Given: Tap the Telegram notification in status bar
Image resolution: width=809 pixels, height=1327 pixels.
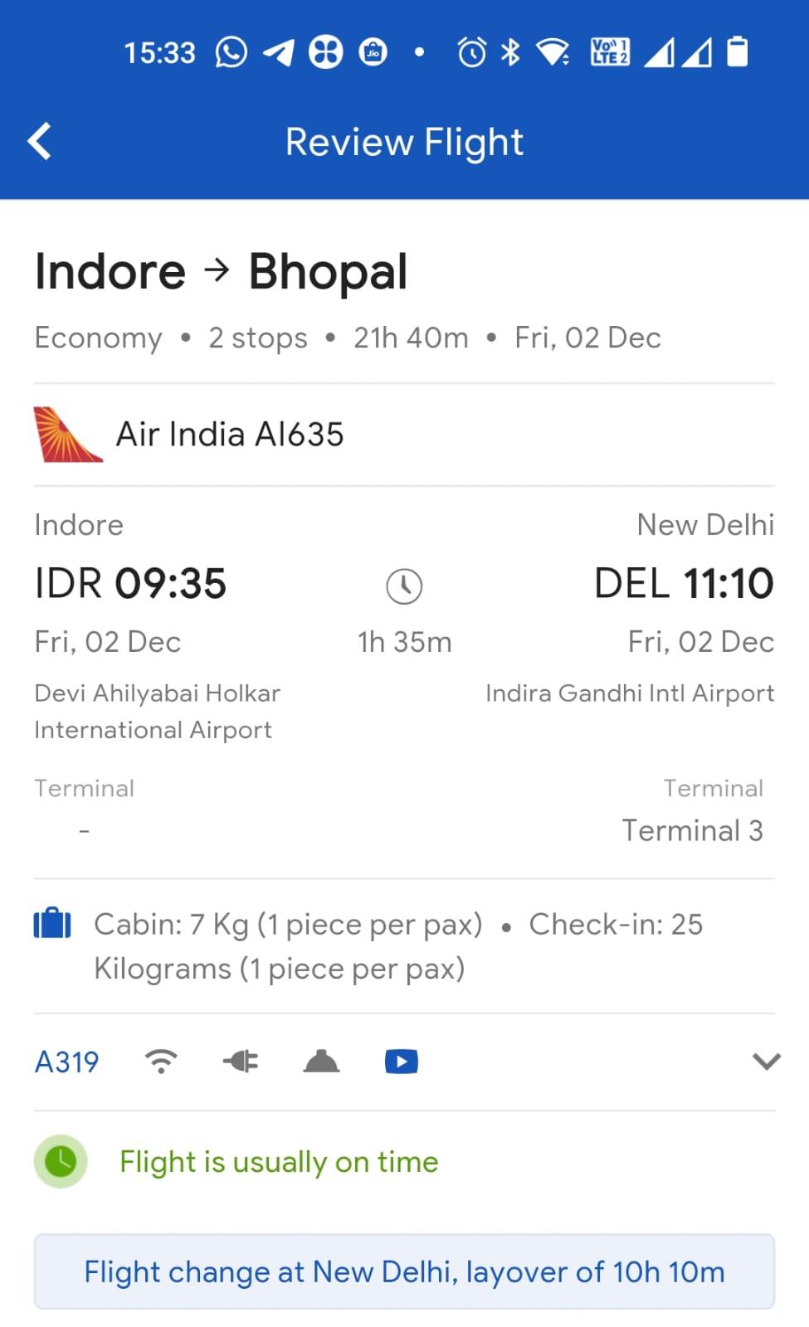Looking at the screenshot, I should click(x=279, y=52).
